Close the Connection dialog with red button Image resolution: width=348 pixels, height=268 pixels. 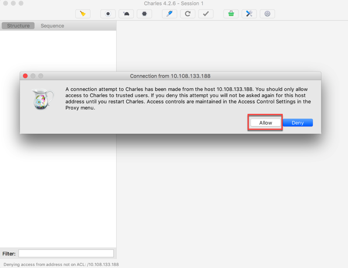(25, 76)
